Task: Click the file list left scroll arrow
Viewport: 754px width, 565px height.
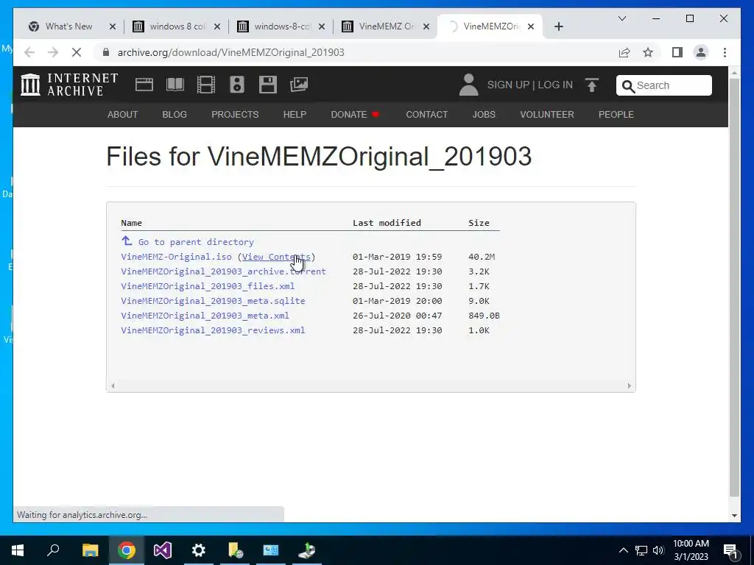Action: [x=113, y=385]
